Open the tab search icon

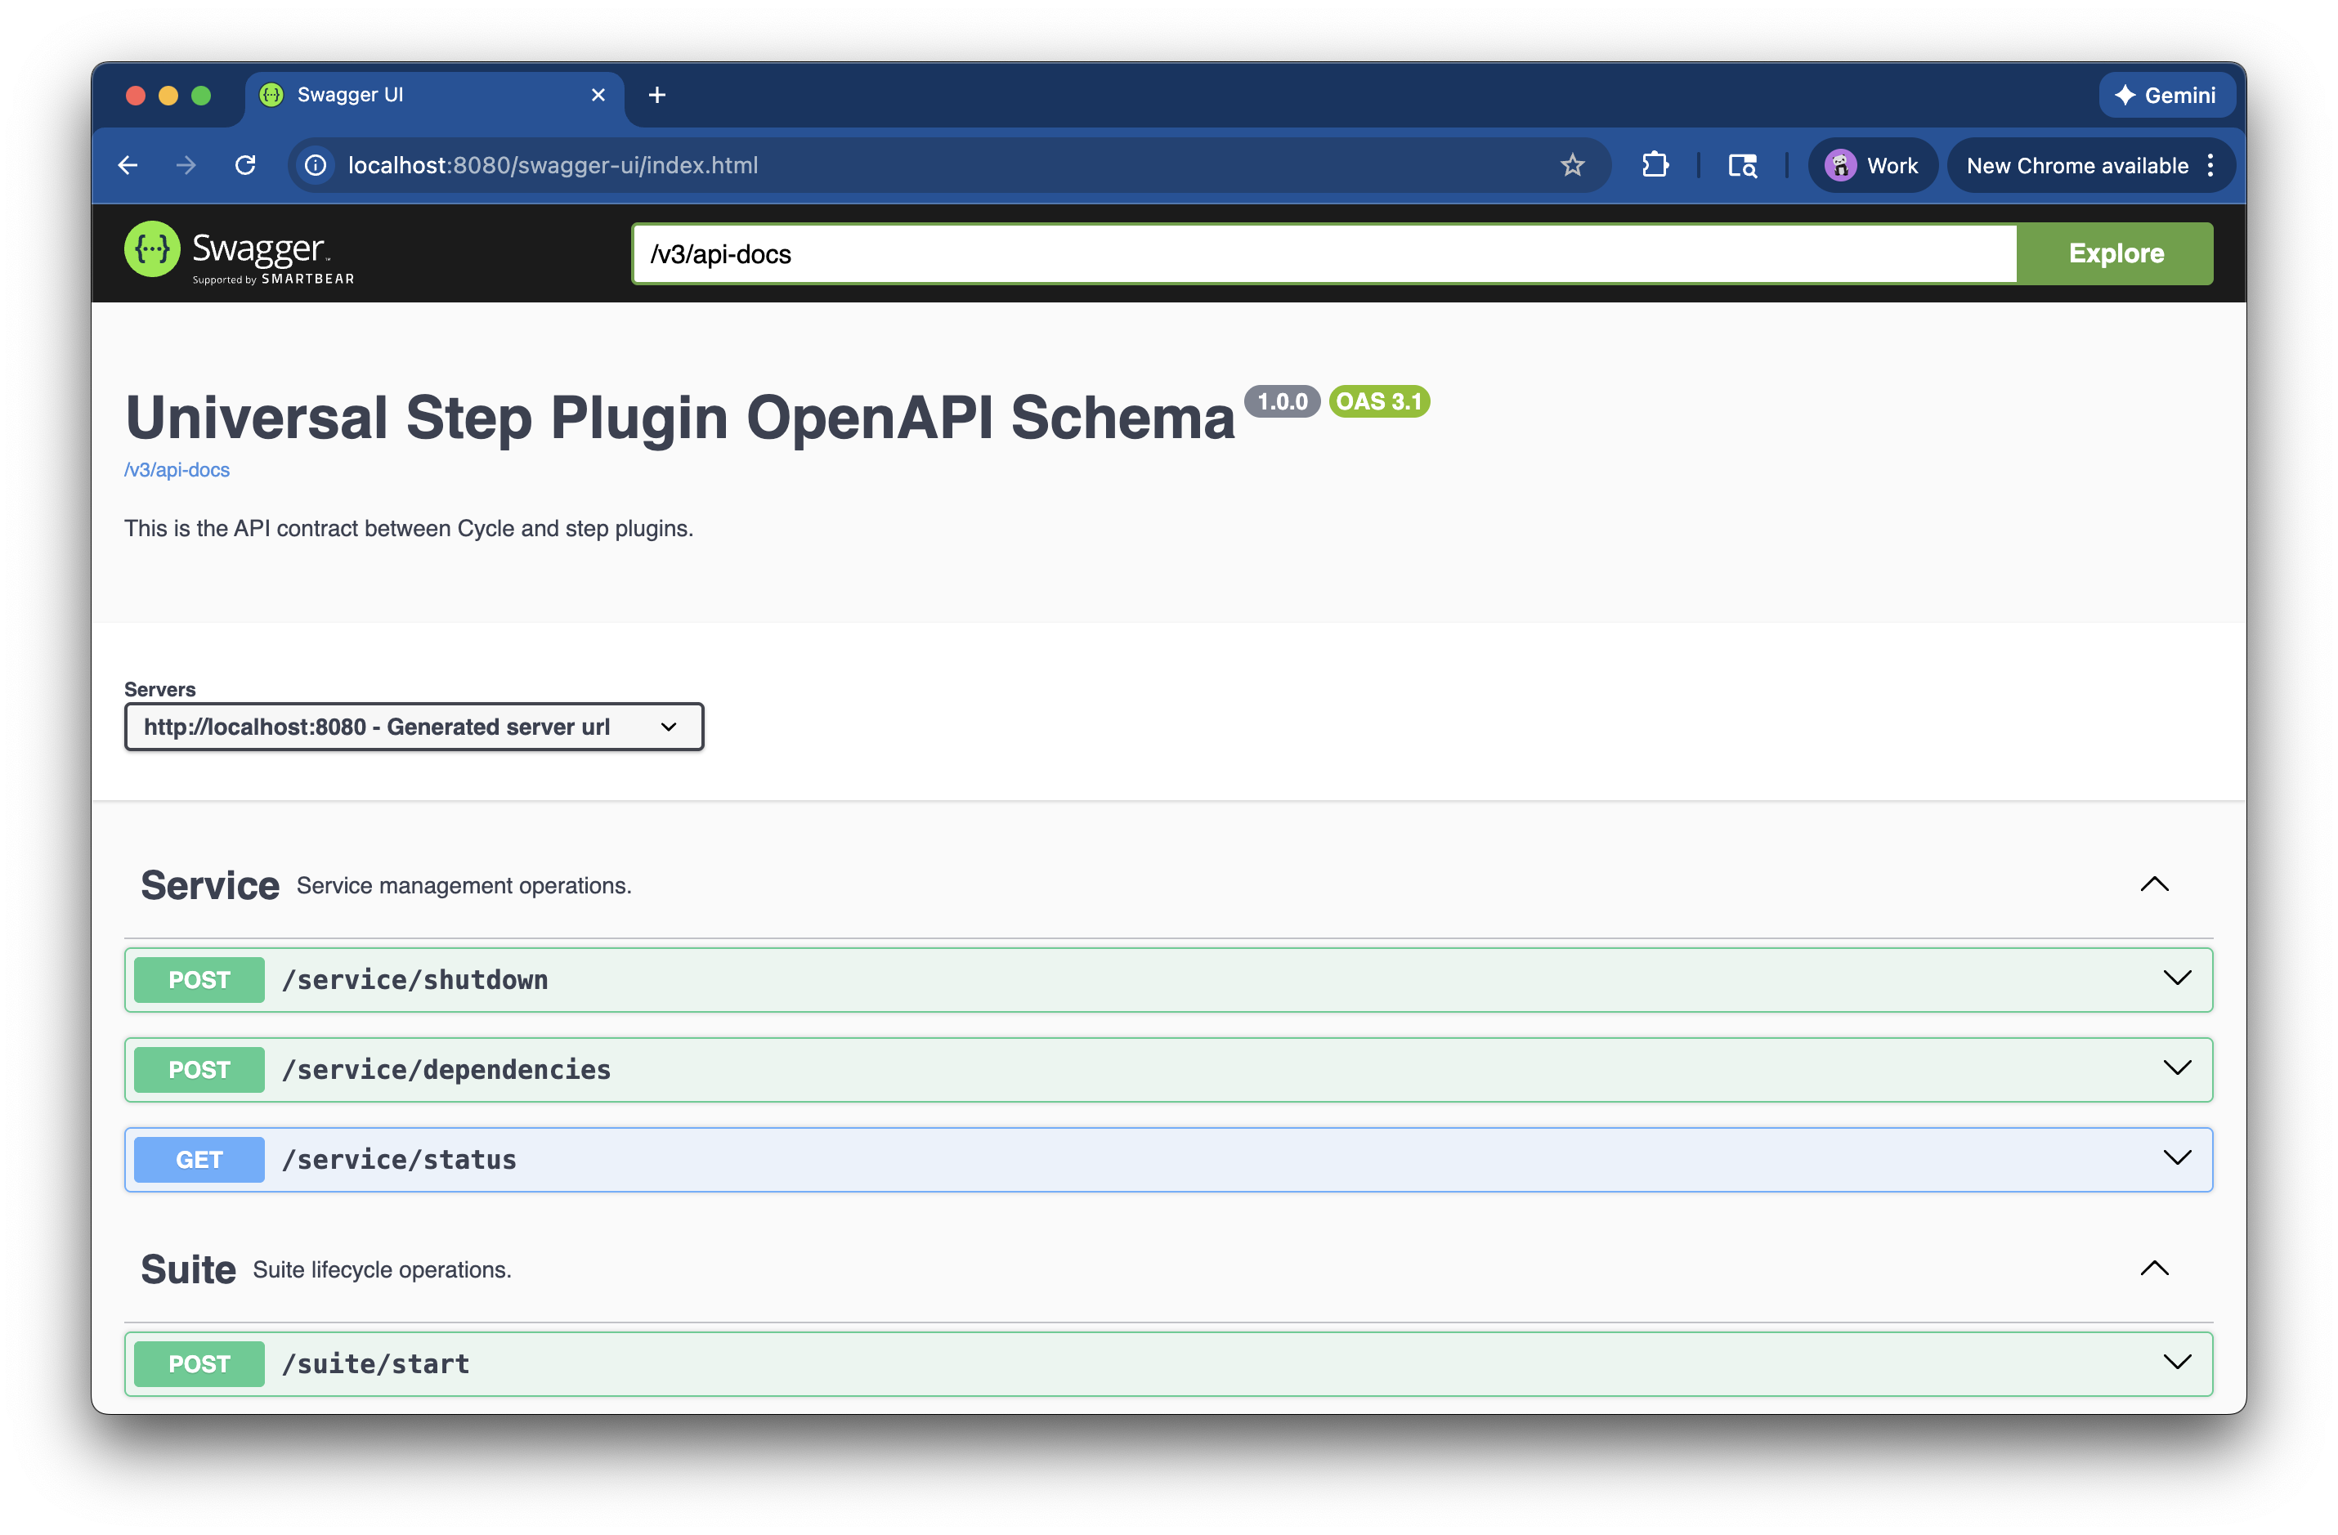[1742, 165]
